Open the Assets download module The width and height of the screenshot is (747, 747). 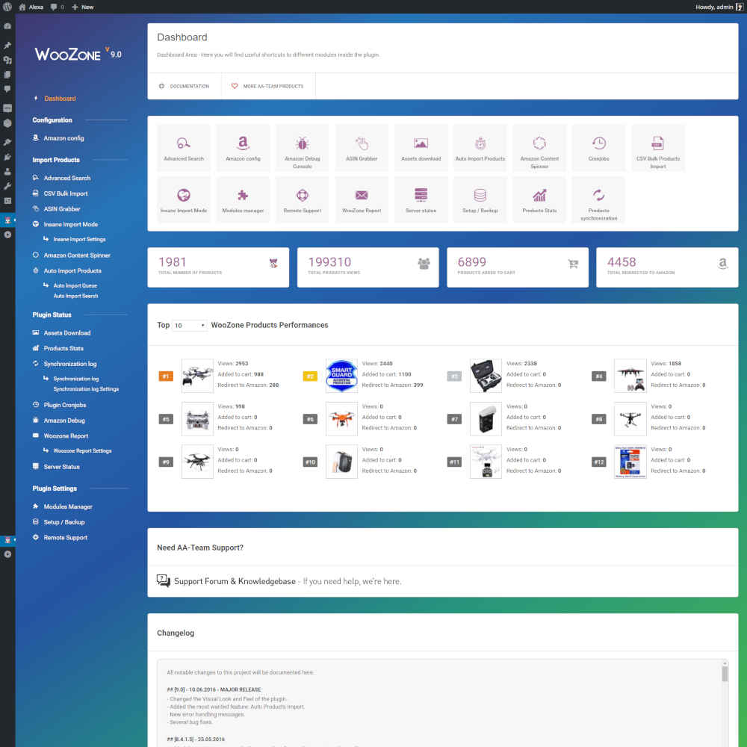(421, 147)
